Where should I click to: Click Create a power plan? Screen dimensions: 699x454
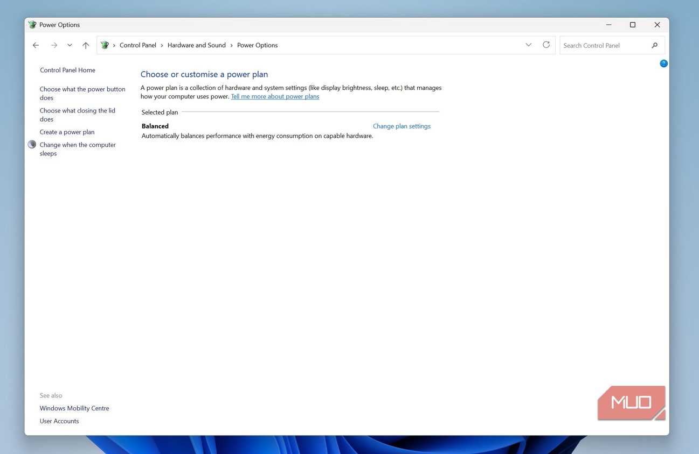(x=67, y=132)
